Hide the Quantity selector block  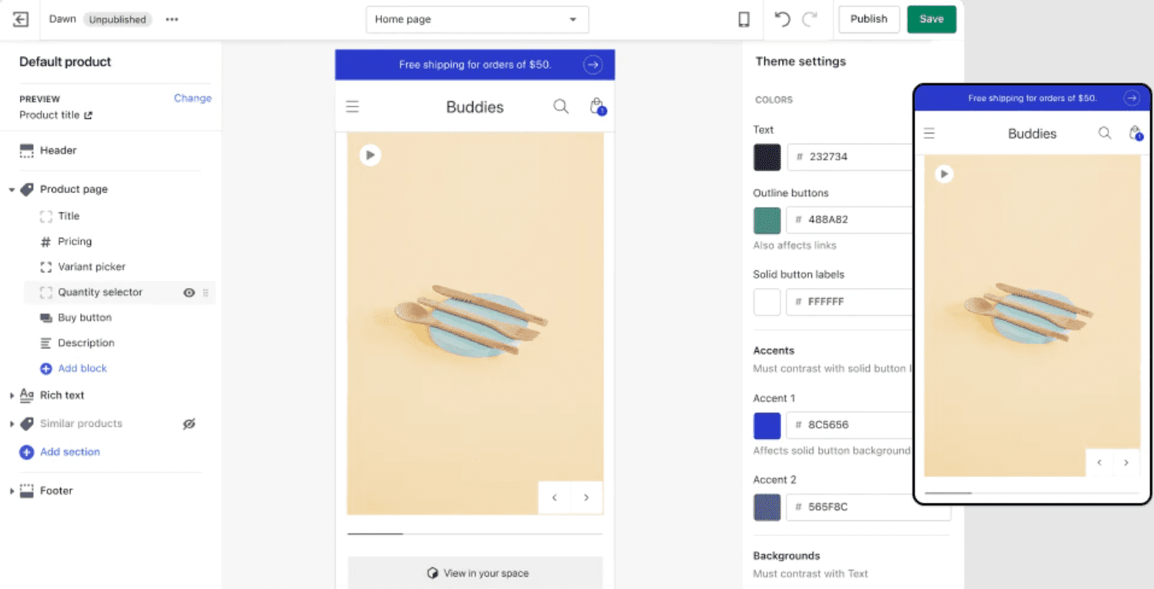pyautogui.click(x=188, y=293)
